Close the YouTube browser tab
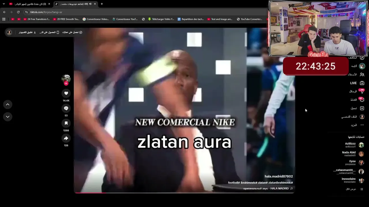This screenshot has height=207, width=369. (49, 4)
